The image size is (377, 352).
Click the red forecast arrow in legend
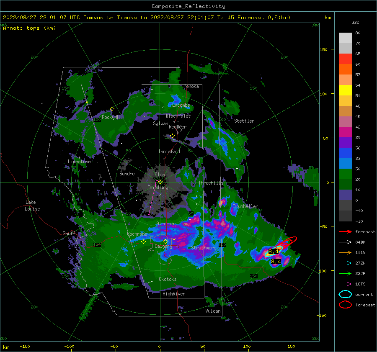tap(345, 231)
